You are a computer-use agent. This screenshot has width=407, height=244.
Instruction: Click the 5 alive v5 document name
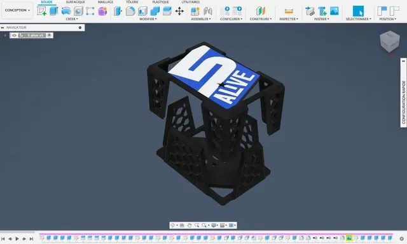pos(35,35)
